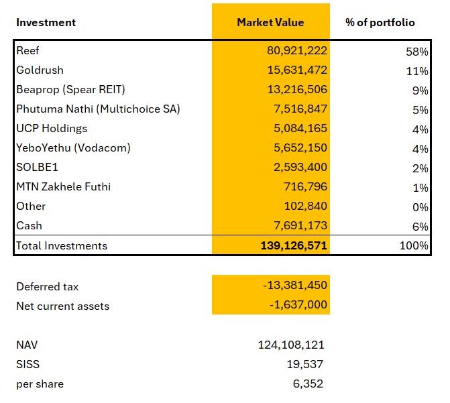Click the bold total 139,126,571

coord(294,245)
